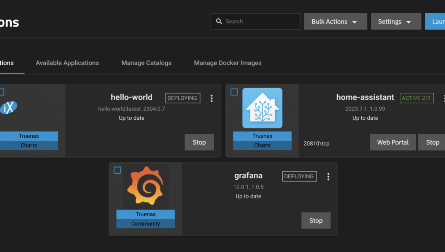Click grafana DEPLOYING status badge
This screenshot has height=252, width=445.
pos(299,176)
